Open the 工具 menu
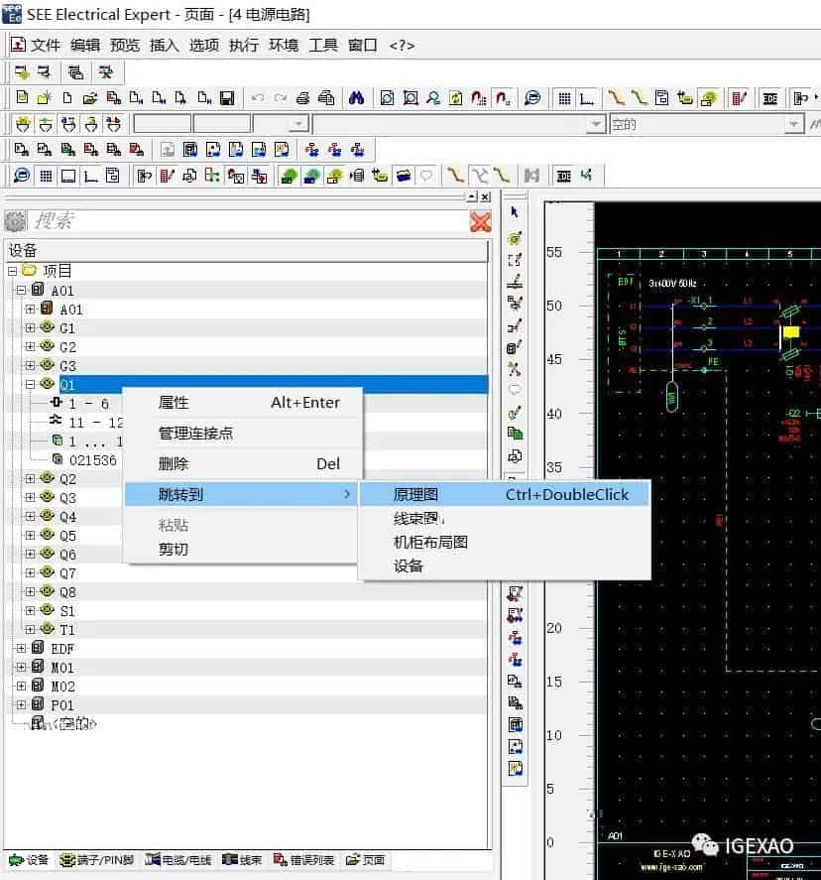This screenshot has width=821, height=880. pyautogui.click(x=323, y=45)
